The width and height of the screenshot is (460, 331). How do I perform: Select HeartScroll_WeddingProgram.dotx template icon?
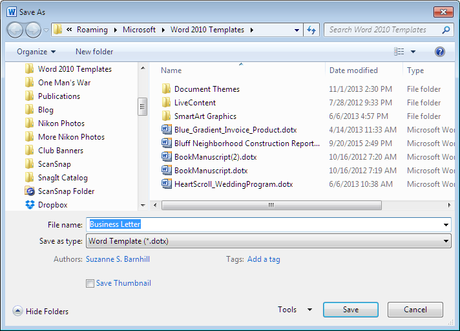[x=166, y=184]
